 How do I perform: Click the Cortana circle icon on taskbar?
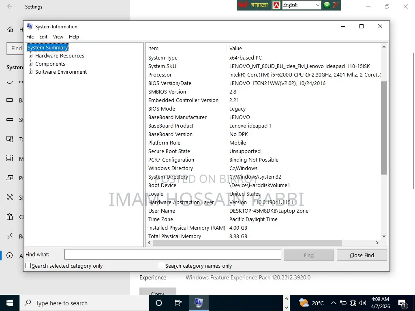click(159, 303)
